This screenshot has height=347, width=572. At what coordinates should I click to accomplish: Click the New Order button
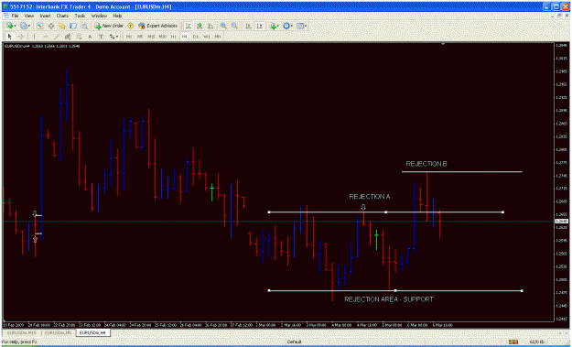[x=109, y=26]
